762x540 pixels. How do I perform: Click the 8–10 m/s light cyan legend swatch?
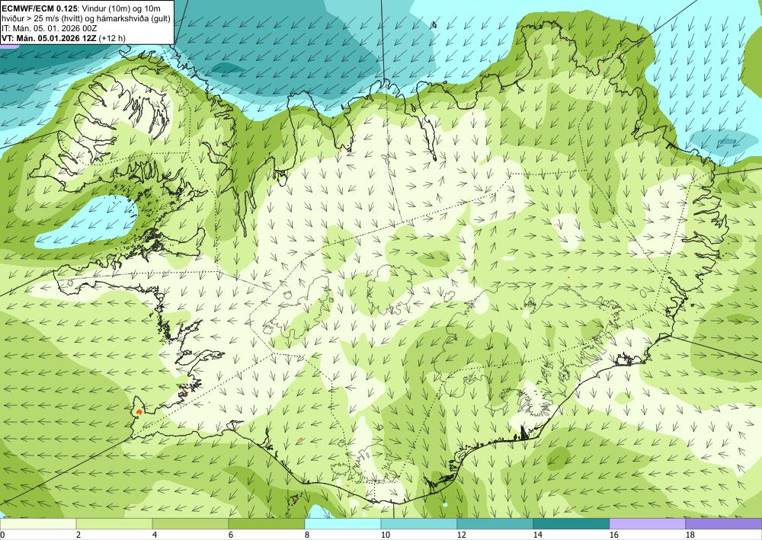point(343,523)
